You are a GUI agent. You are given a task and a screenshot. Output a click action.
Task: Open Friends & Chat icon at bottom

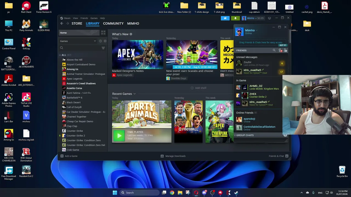click(287, 156)
